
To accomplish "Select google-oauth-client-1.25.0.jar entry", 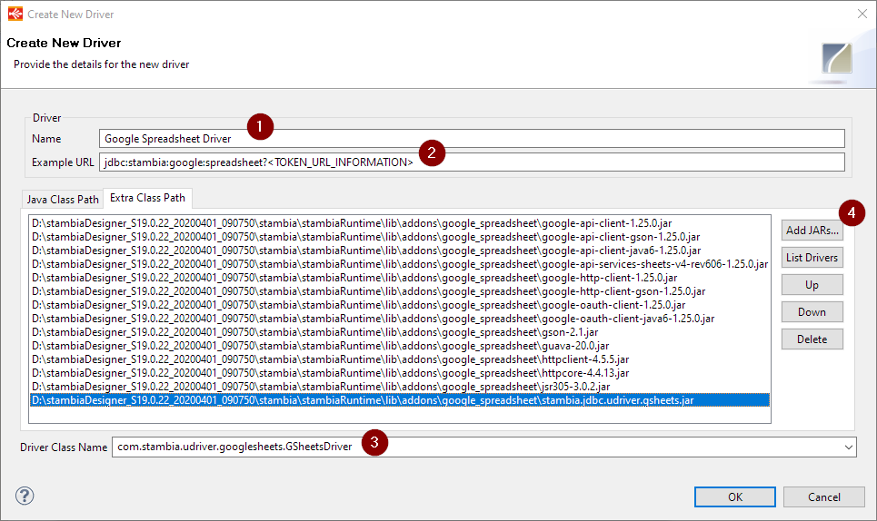I will (399, 305).
